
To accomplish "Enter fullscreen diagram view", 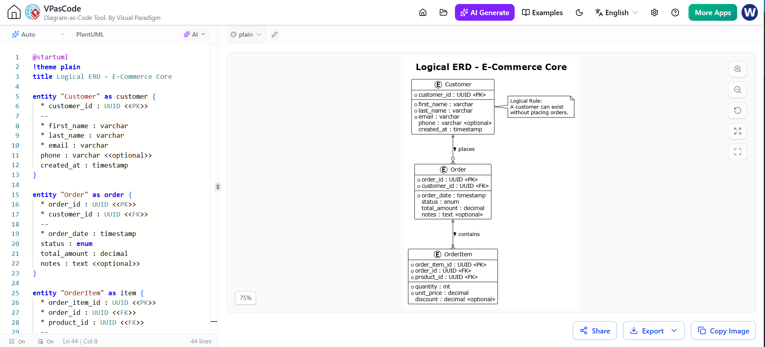I will click(x=738, y=152).
